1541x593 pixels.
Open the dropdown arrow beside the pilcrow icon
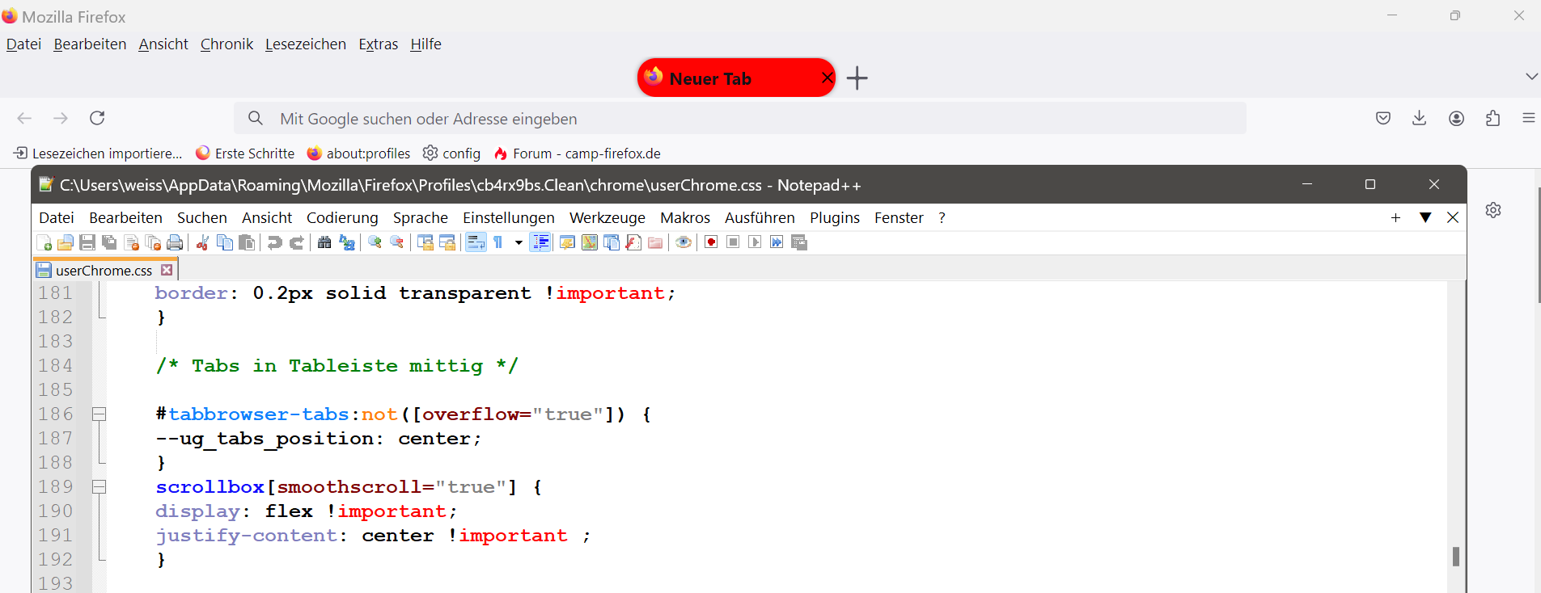coord(519,242)
